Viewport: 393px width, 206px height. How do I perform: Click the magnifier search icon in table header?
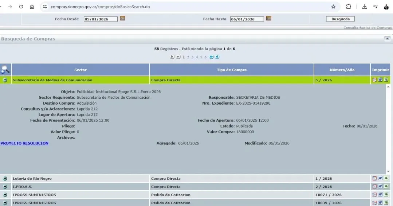5,70
